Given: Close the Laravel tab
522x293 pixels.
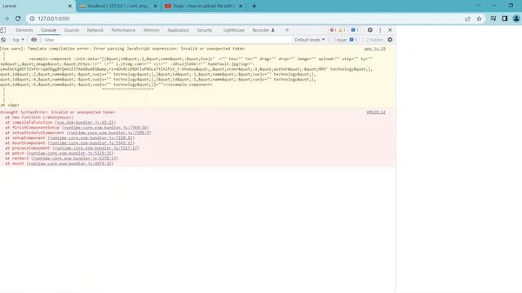Looking at the screenshot, I should tap(70, 6).
